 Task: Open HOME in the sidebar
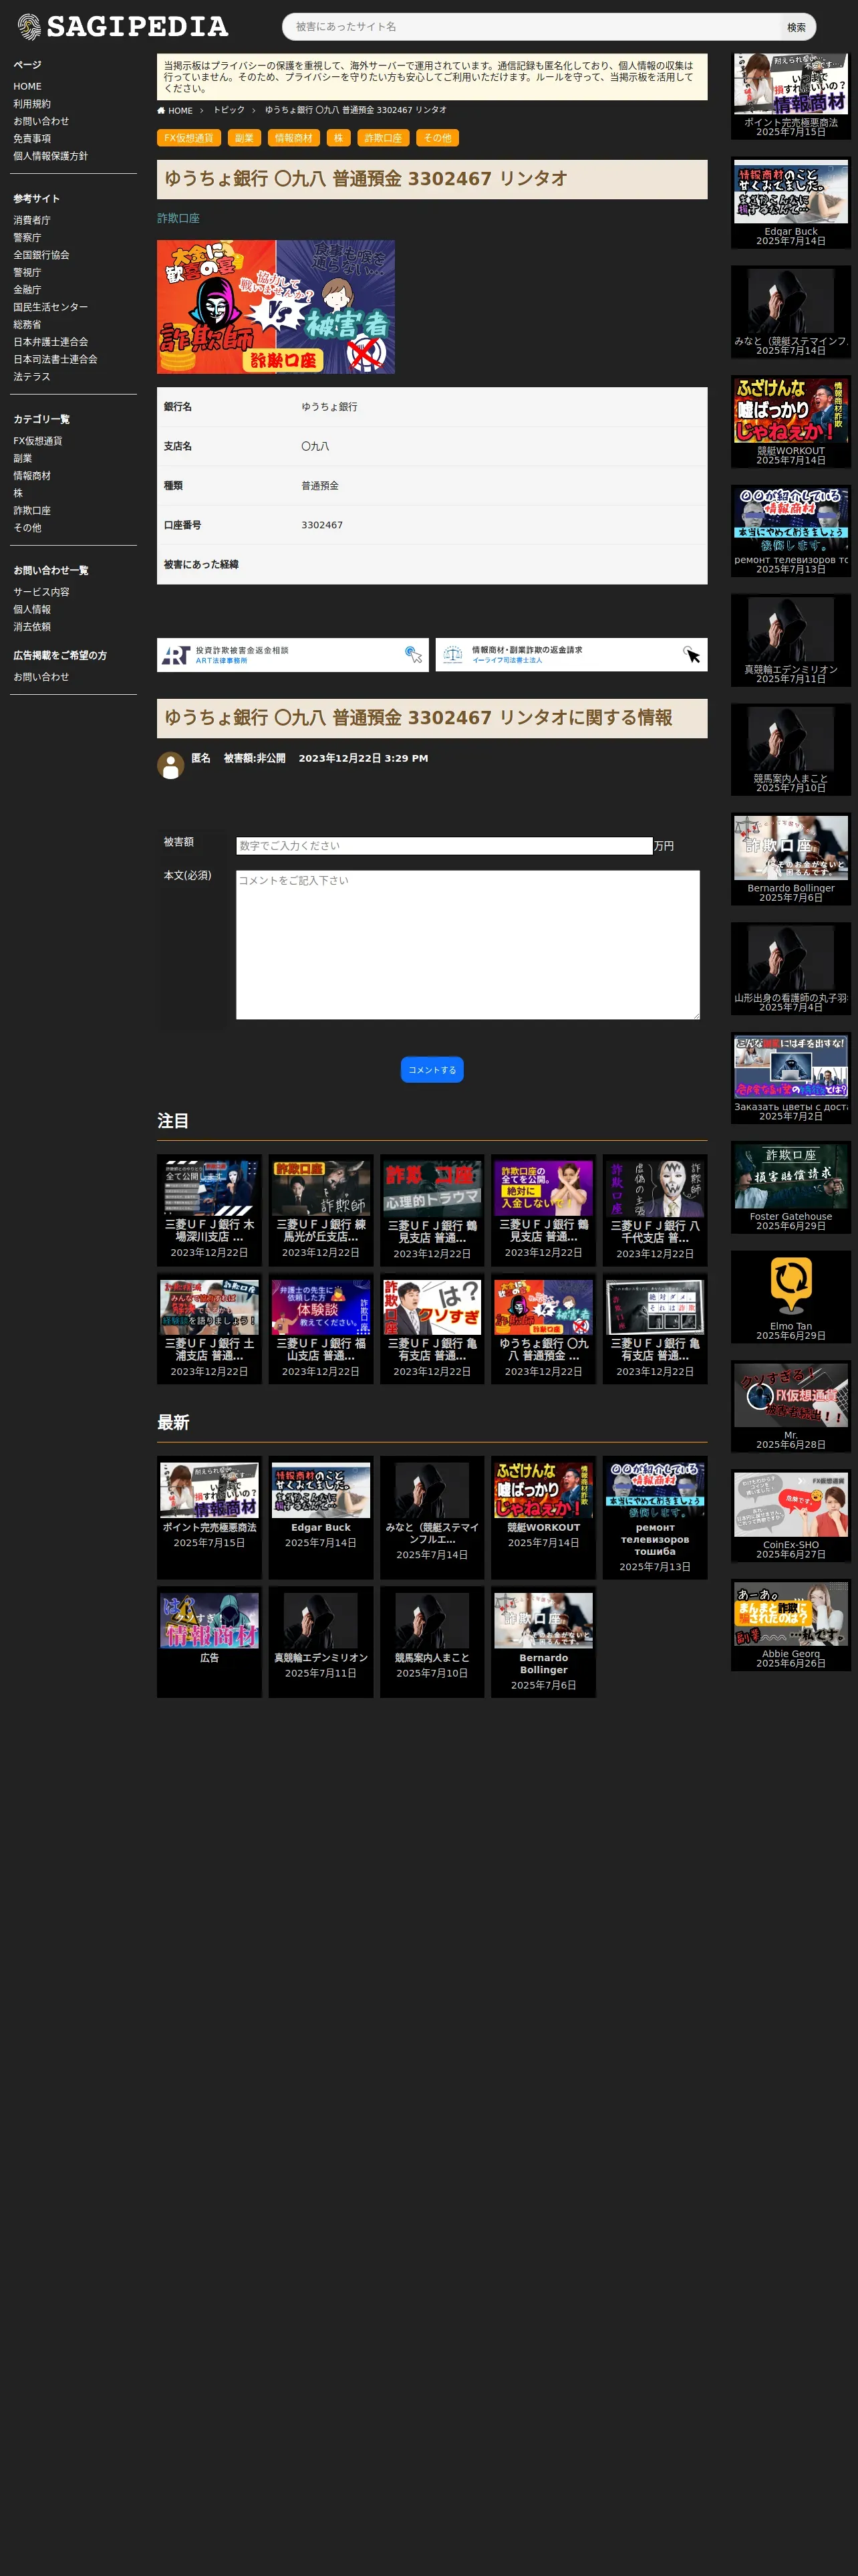(27, 86)
